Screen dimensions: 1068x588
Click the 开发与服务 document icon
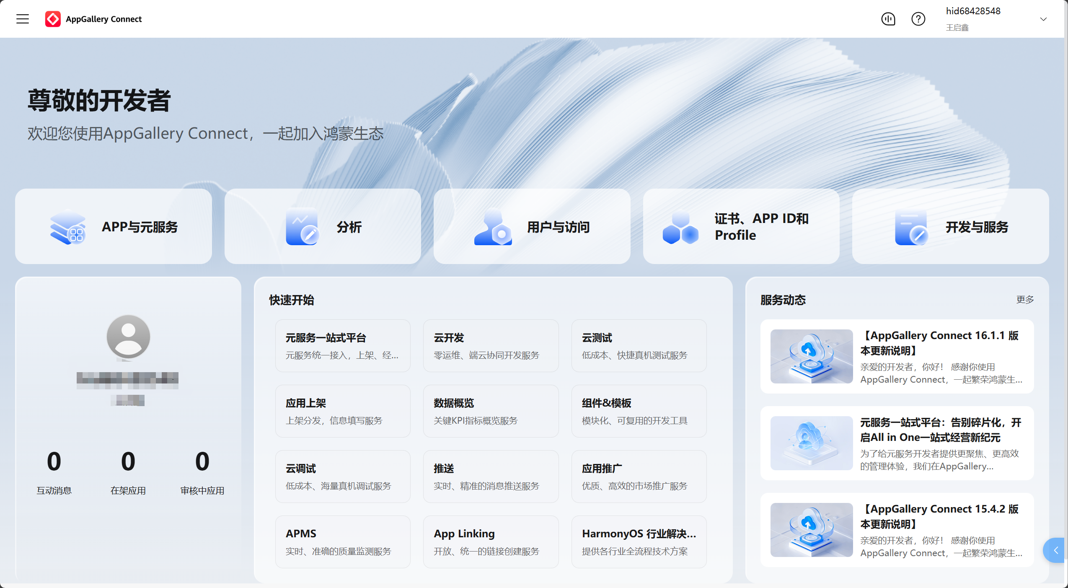(x=911, y=227)
